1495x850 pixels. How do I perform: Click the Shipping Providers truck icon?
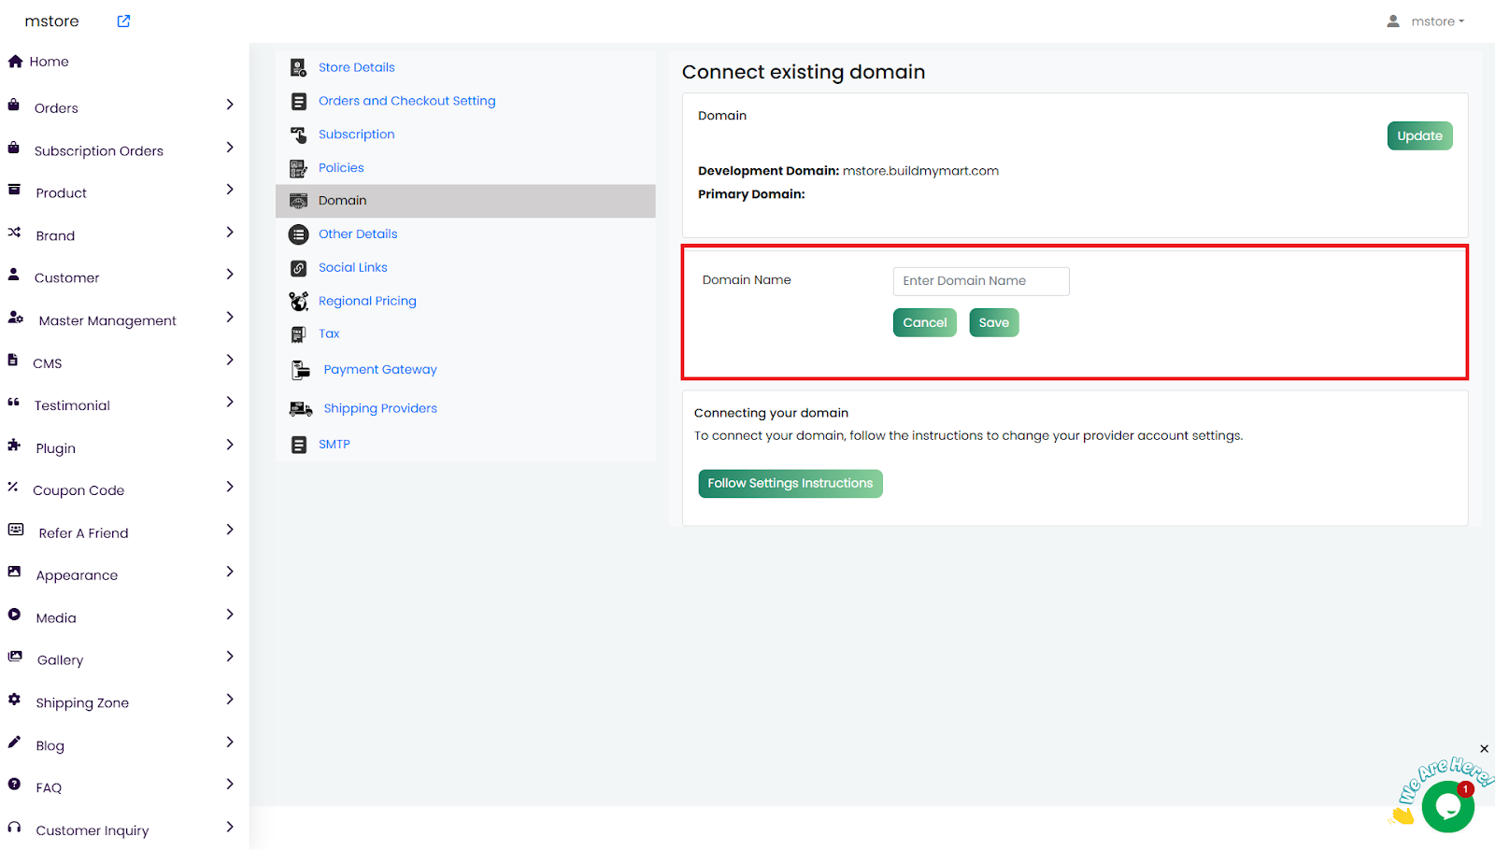pyautogui.click(x=300, y=409)
